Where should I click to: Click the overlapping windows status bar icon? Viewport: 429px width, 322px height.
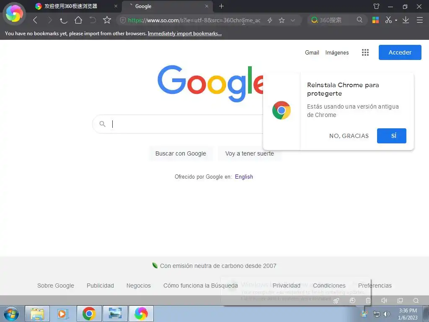[x=400, y=301]
